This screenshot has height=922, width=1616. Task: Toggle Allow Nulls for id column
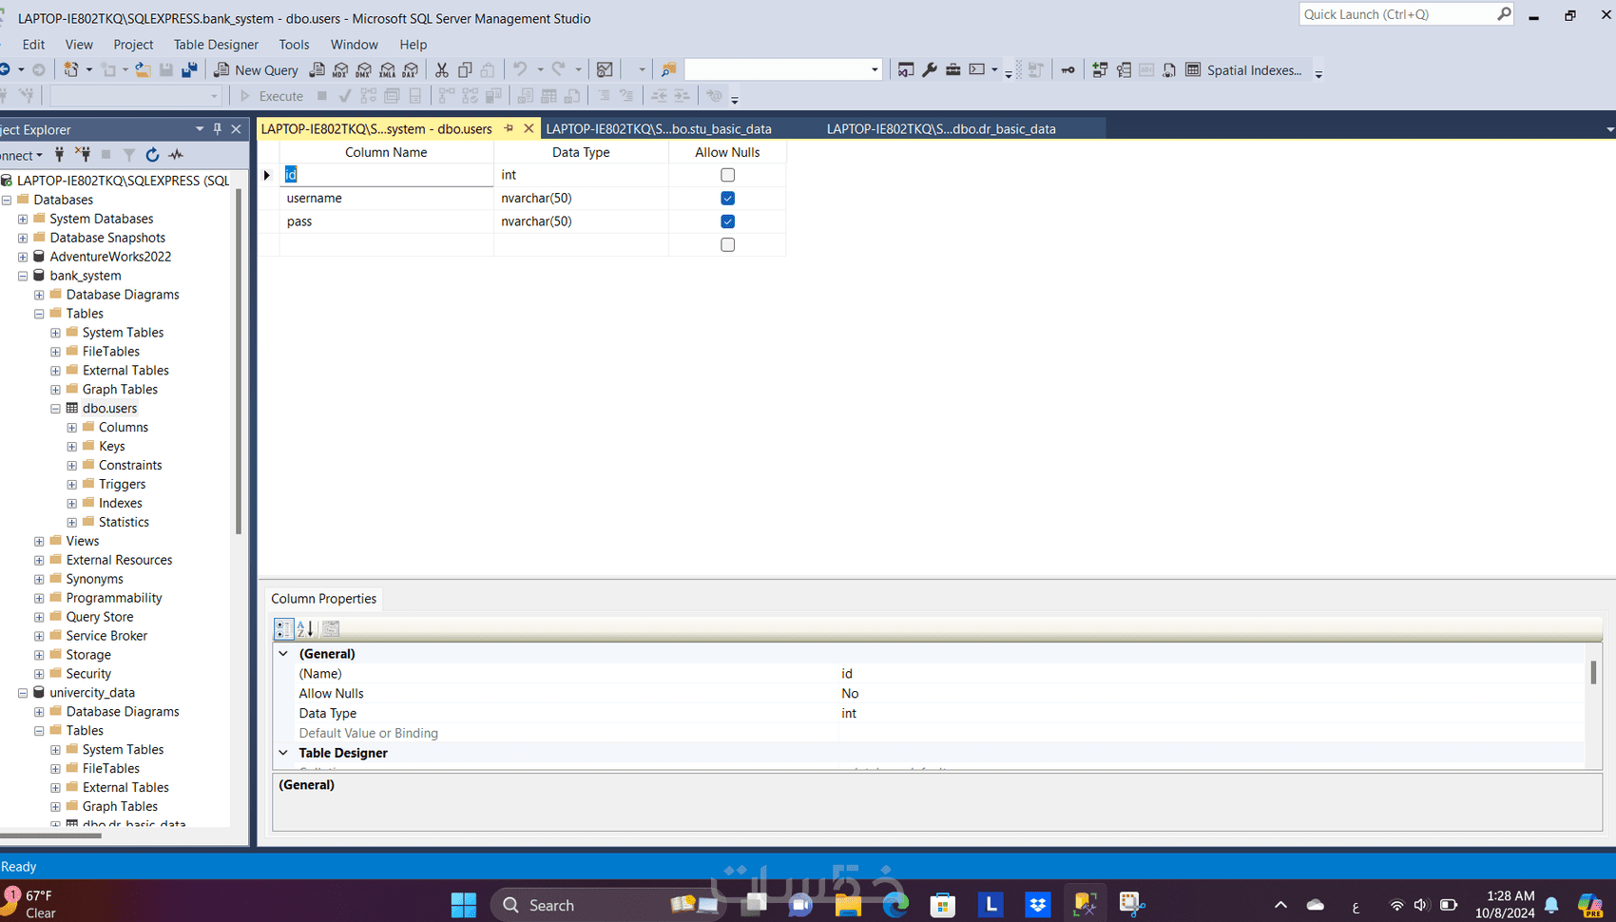tap(727, 175)
